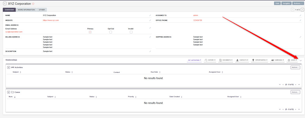Click back arrow beside XYZ Corporation title
Image resolution: width=305 pixels, height=118 pixels.
[5, 3]
